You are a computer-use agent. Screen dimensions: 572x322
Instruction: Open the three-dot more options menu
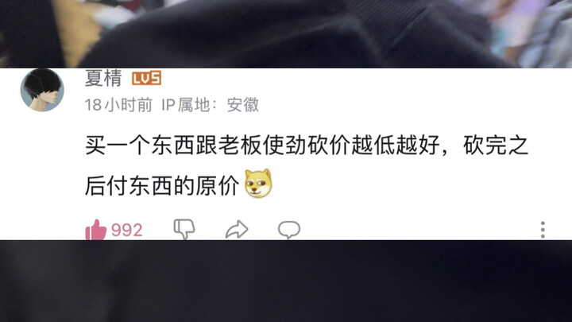coord(543,230)
